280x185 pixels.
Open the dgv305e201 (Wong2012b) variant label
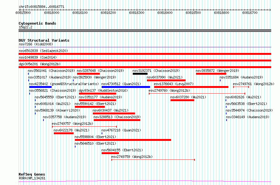40,64
